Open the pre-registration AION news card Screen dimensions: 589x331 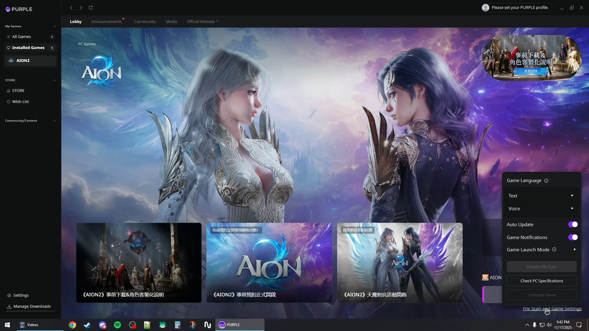(x=269, y=263)
